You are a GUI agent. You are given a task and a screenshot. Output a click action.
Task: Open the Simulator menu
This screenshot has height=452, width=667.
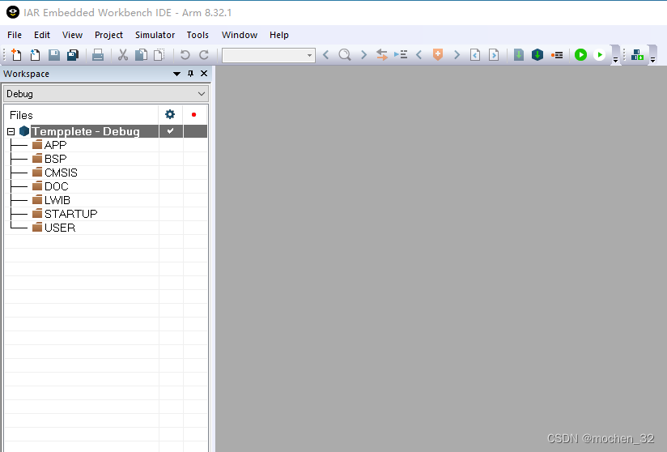[x=155, y=35]
